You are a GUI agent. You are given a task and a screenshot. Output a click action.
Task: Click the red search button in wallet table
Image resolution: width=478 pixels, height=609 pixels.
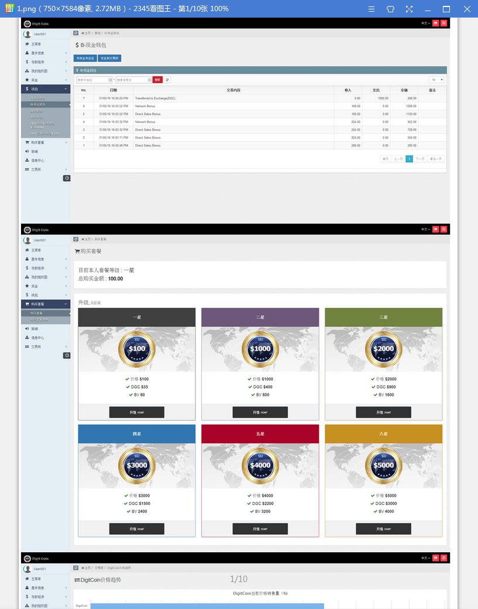click(157, 80)
